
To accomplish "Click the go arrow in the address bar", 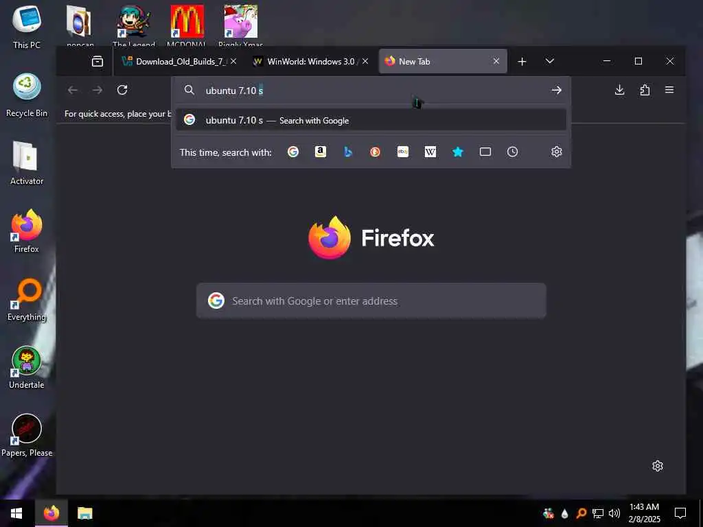I will pyautogui.click(x=556, y=90).
